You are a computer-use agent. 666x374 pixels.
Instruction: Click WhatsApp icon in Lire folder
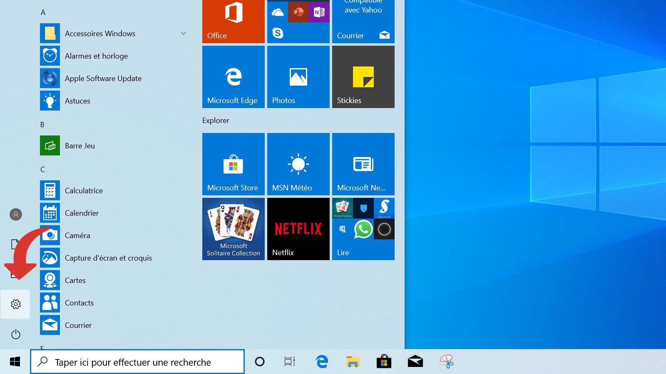(363, 229)
